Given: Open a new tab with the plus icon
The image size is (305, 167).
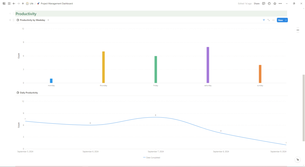Looking at the screenshot, I should coord(23,4).
